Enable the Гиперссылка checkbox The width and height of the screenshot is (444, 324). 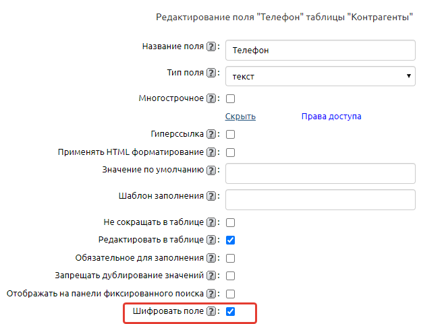(230, 135)
